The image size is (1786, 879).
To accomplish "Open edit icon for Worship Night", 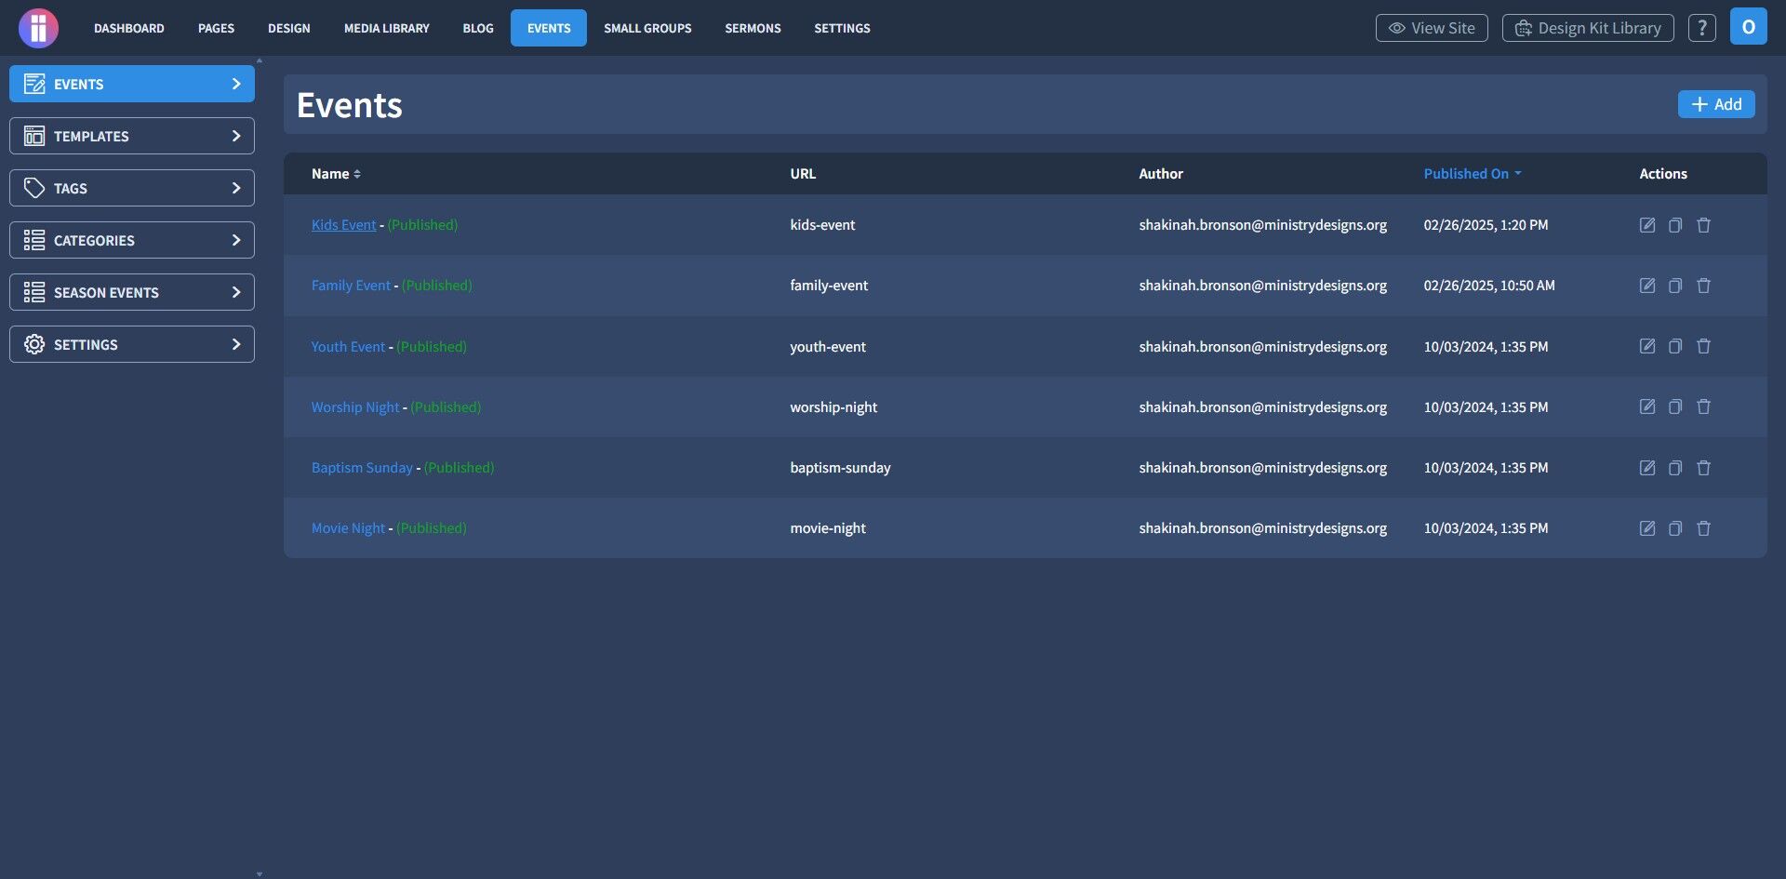I will 1646,406.
